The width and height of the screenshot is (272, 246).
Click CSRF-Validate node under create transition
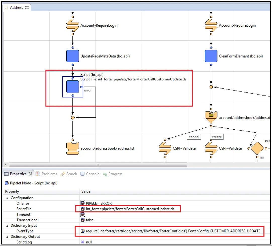pos(211,148)
